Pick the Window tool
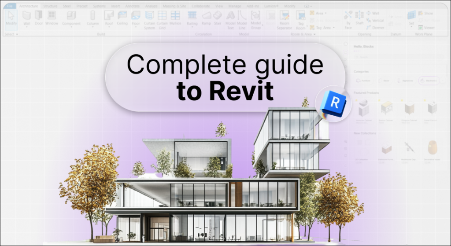The image size is (451, 246). (52, 18)
